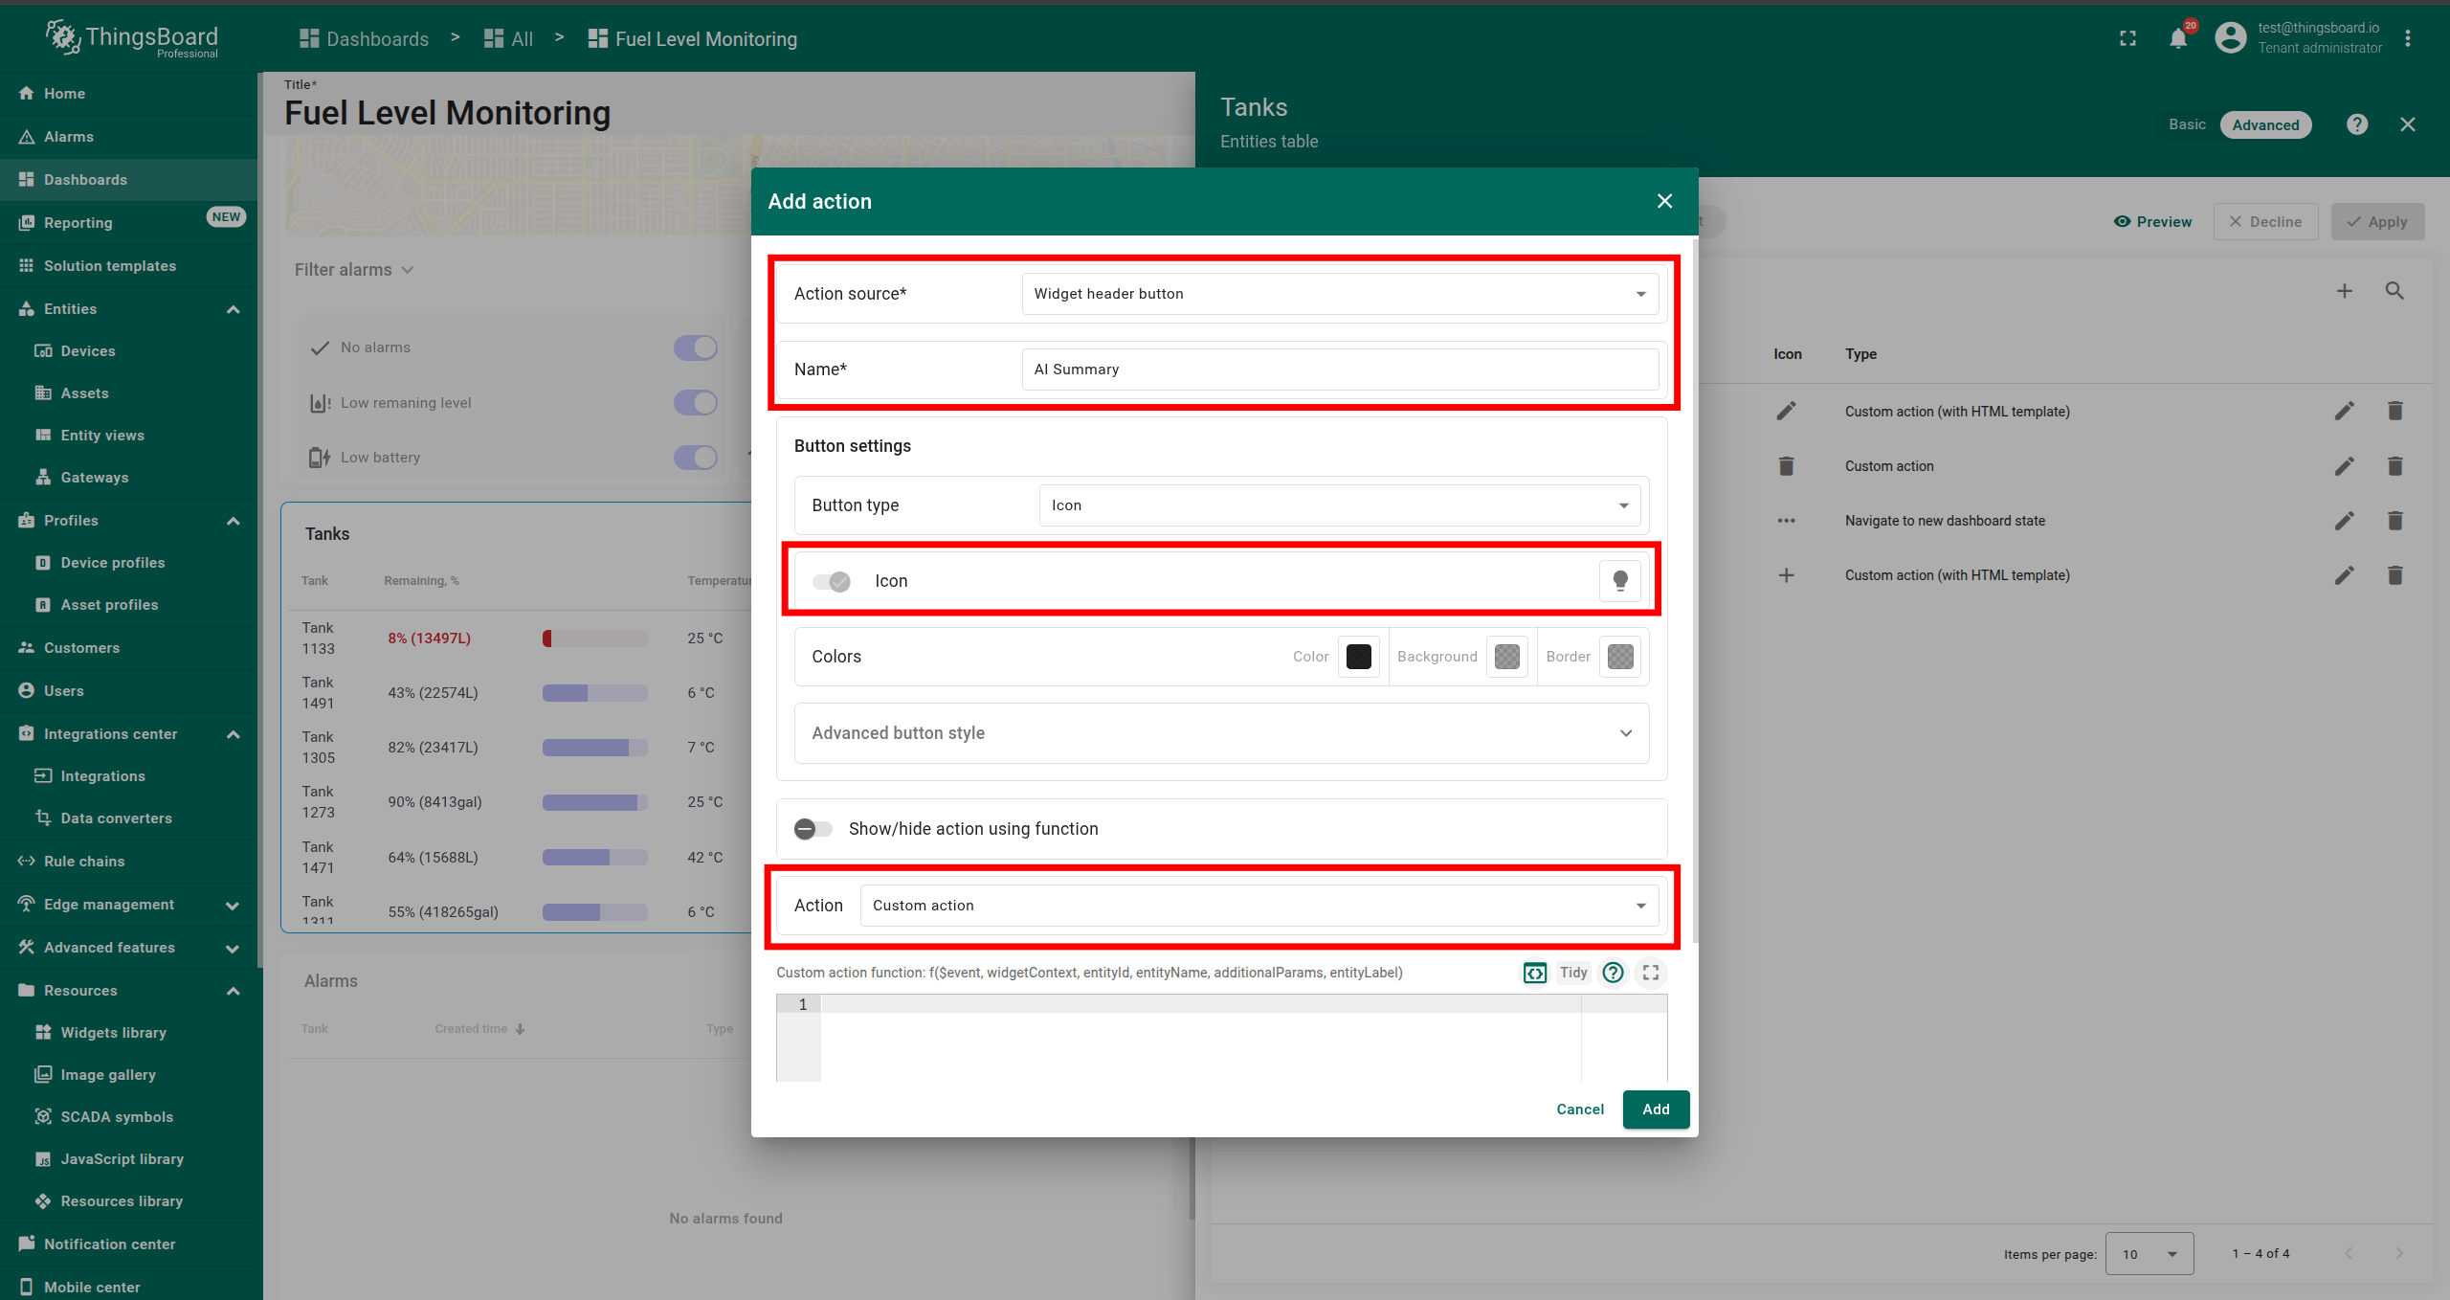Open Rule chains in sidebar

coord(84,862)
